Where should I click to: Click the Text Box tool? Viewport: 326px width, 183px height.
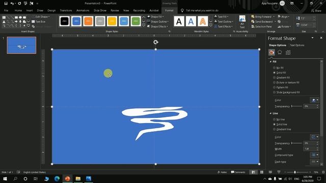tap(39, 21)
